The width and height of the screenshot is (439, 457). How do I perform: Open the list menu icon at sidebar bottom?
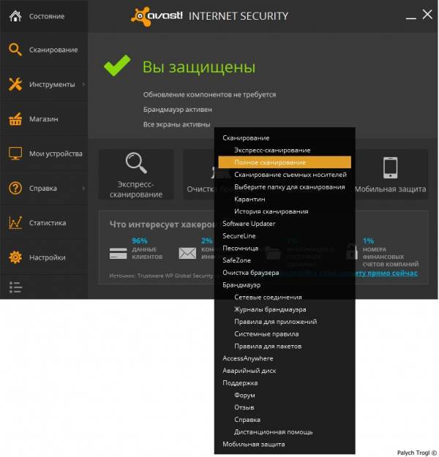(15, 287)
